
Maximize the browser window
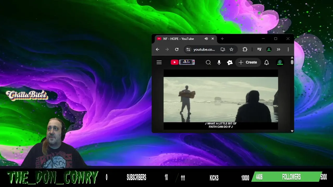[276, 39]
